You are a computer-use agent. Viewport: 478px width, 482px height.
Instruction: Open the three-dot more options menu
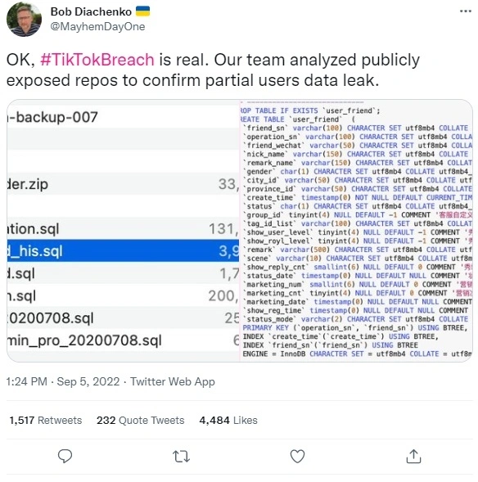[x=466, y=11]
